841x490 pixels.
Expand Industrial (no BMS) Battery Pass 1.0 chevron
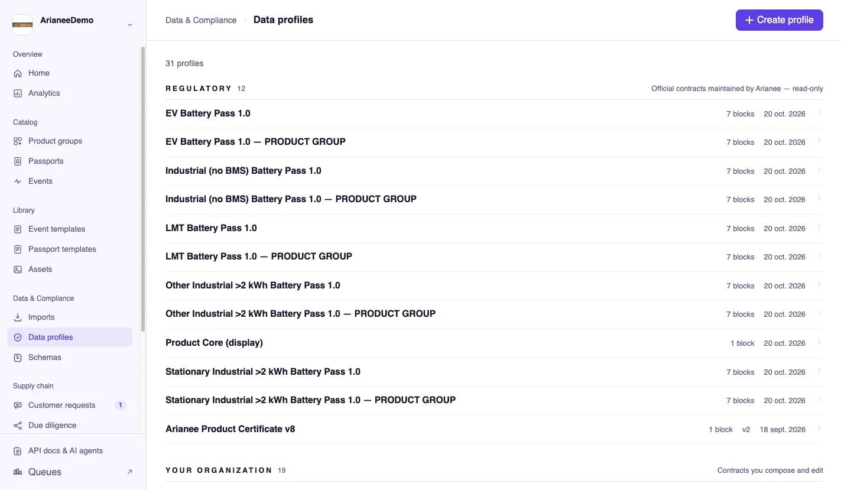click(819, 170)
